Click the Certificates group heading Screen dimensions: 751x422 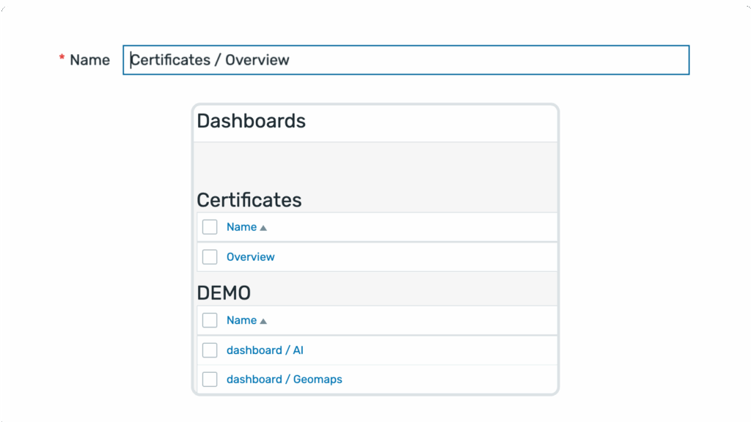pos(249,200)
